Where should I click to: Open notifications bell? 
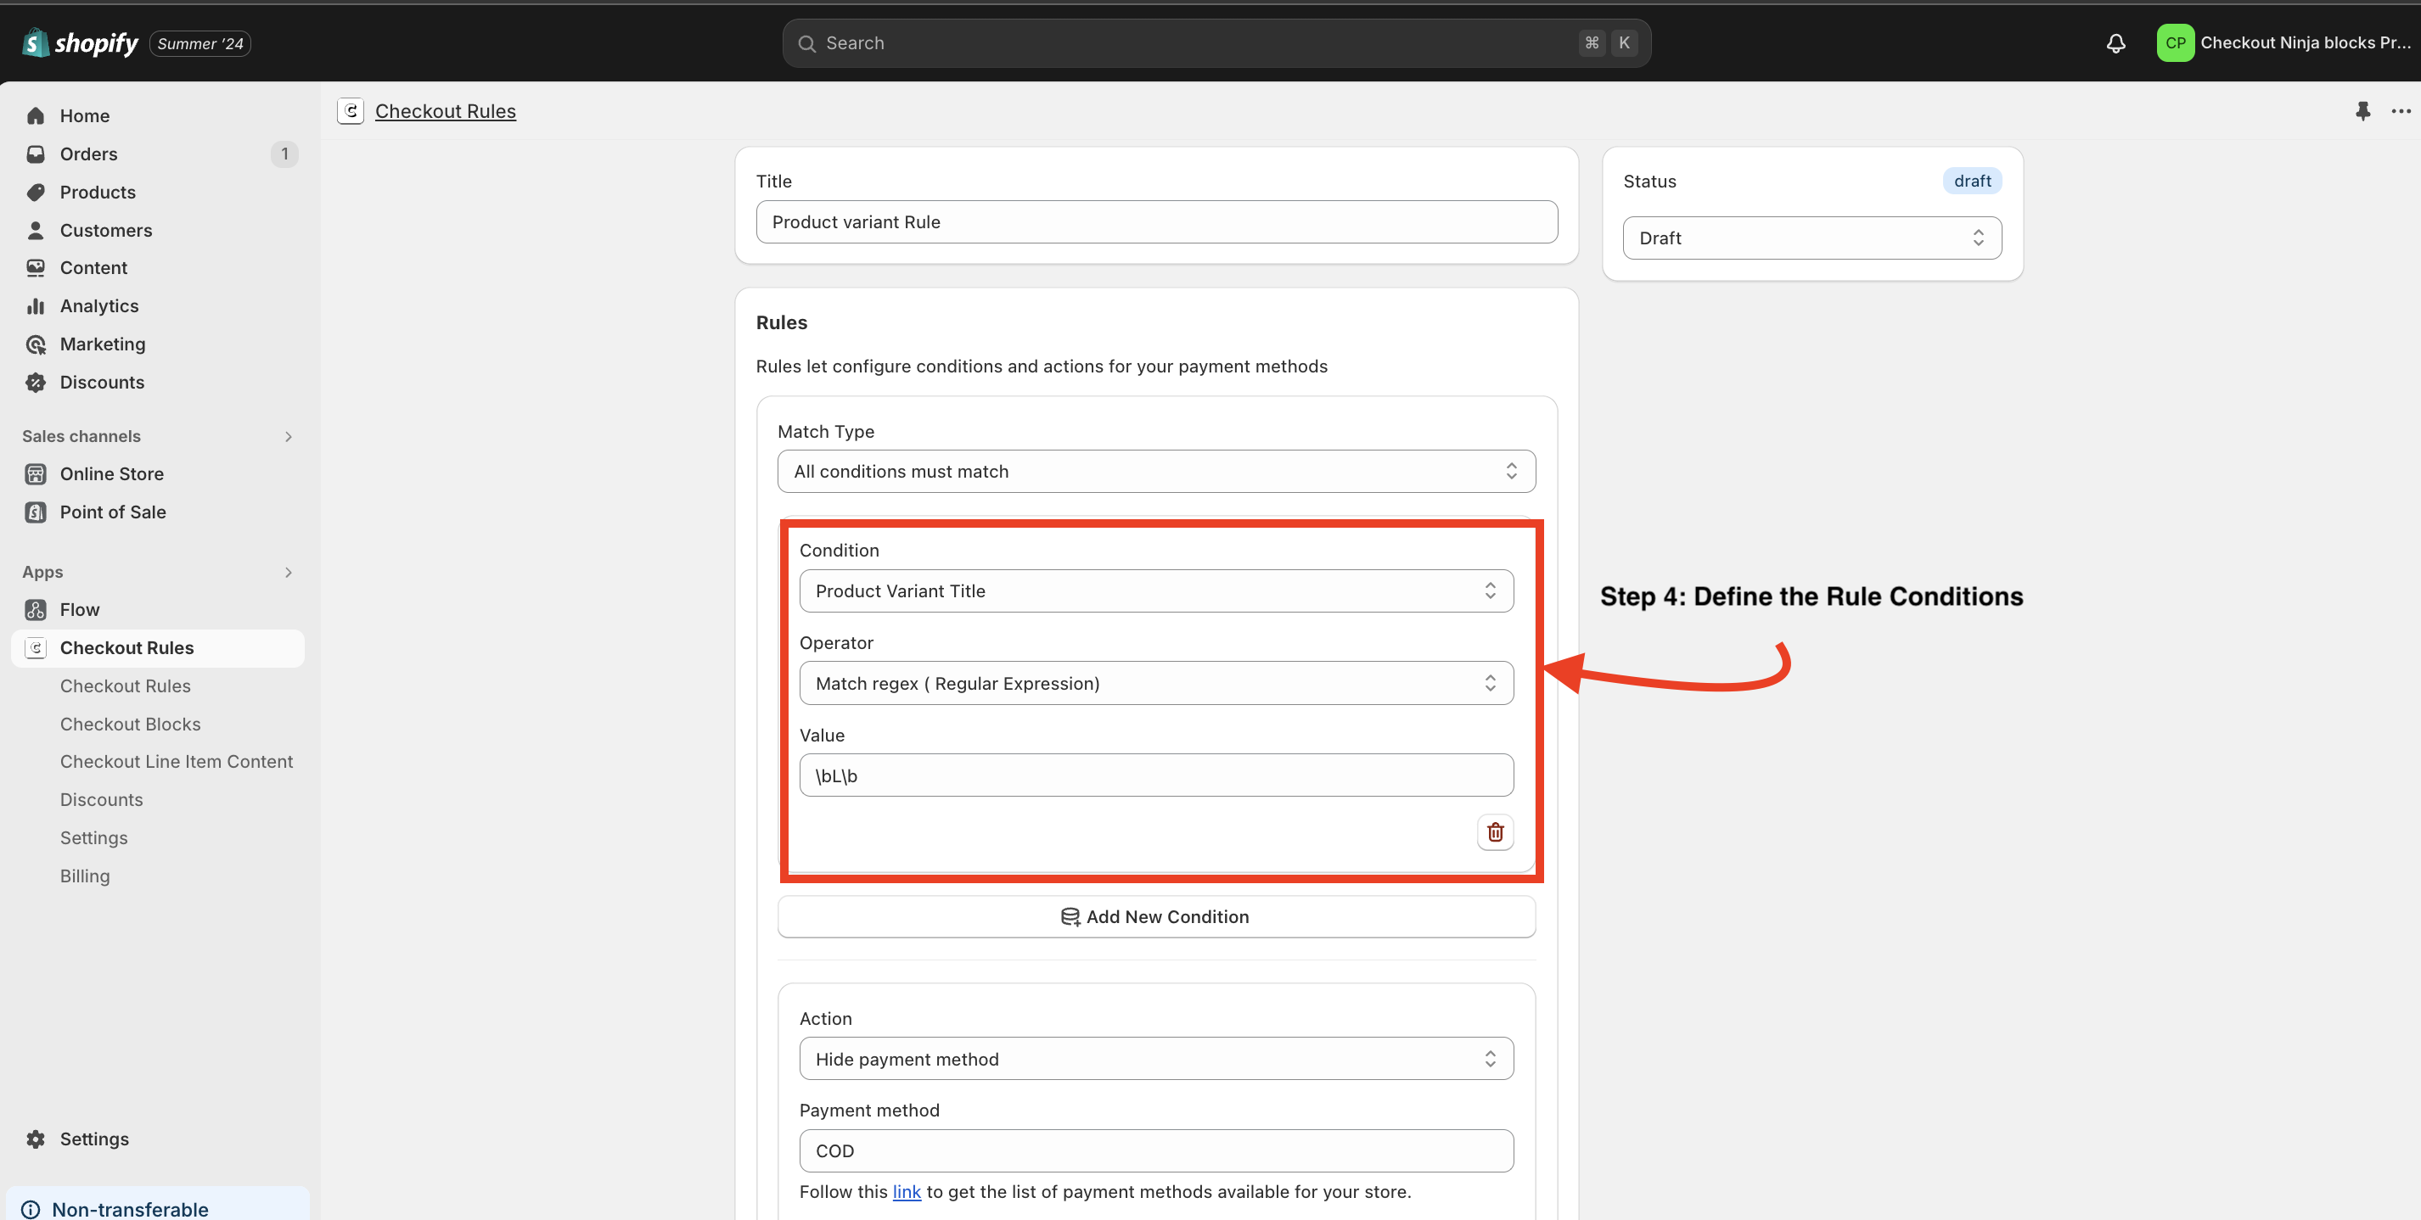2115,43
